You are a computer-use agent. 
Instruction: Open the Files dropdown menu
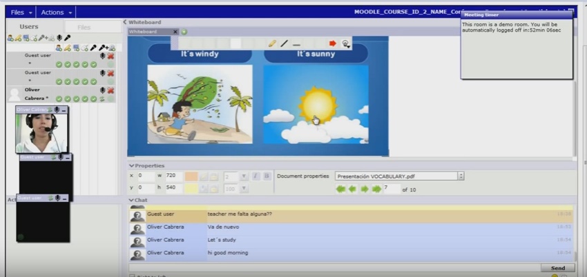21,12
